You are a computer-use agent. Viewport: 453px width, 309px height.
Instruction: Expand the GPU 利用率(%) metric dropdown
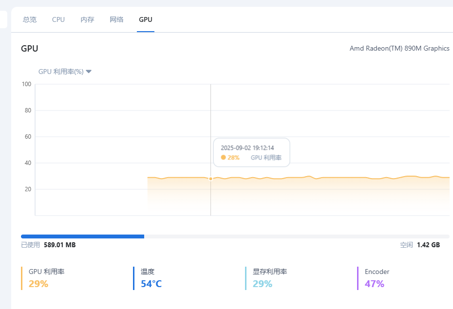[65, 72]
